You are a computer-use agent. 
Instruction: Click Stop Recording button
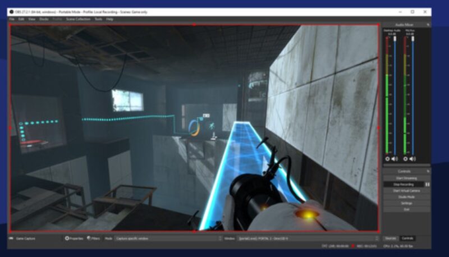click(x=404, y=184)
